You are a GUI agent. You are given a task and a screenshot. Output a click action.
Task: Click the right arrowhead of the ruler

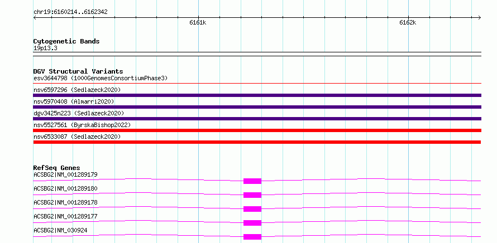pos(480,17)
